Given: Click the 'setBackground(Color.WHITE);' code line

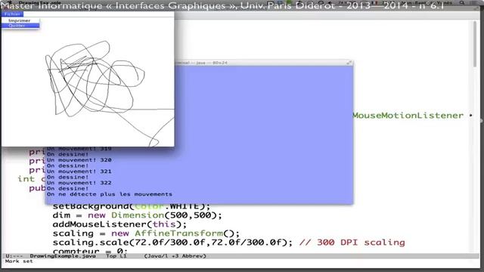Looking at the screenshot, I should 131,206.
